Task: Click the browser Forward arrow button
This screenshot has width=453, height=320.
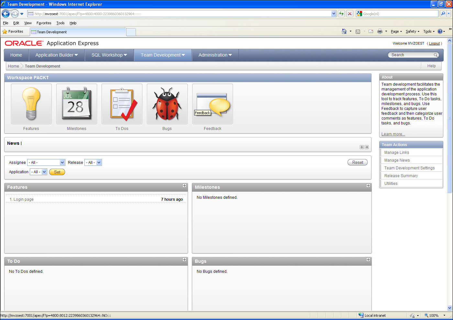Action: coord(15,14)
